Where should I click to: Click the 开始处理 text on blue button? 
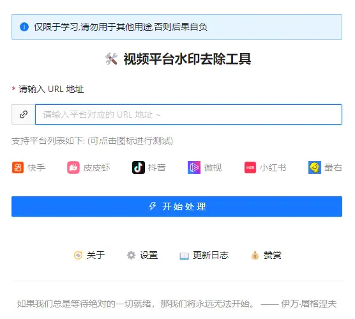(184, 206)
